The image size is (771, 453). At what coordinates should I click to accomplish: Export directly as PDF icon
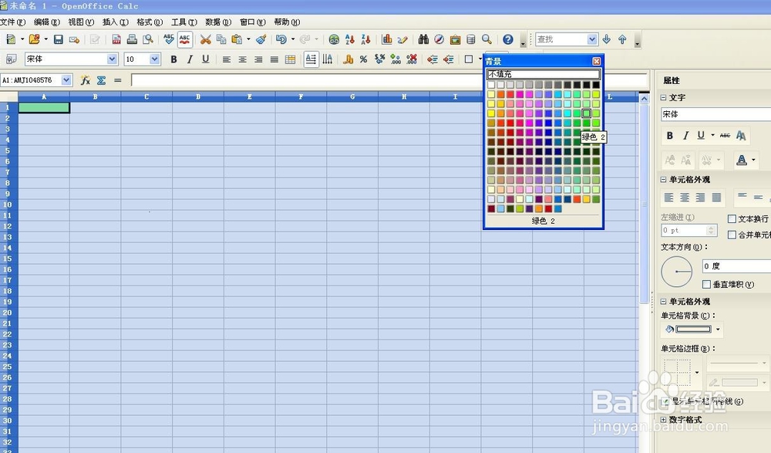(x=116, y=39)
